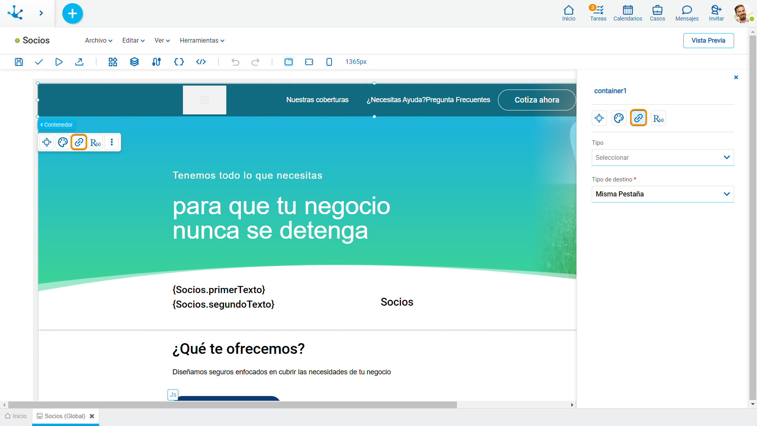
Task: Open the Tipo de destino dropdown
Action: pos(663,194)
